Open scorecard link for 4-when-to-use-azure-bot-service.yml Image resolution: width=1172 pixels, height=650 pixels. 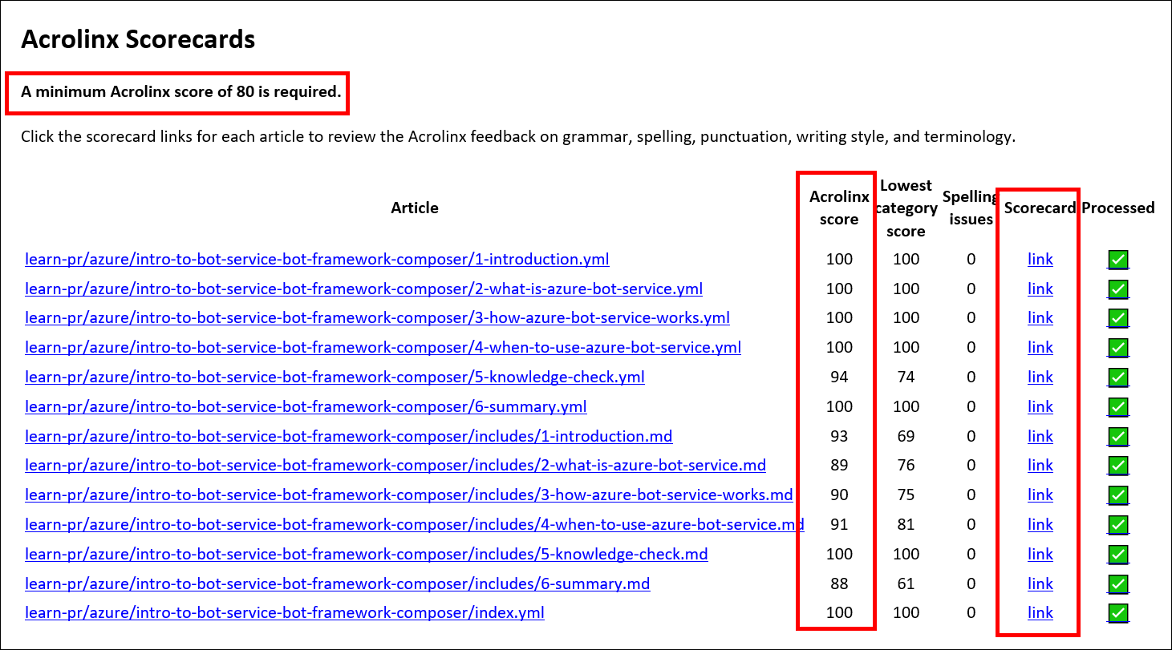pos(1040,347)
